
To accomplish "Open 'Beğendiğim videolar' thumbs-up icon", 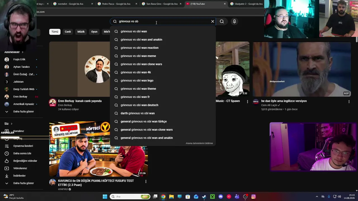I will [7, 161].
